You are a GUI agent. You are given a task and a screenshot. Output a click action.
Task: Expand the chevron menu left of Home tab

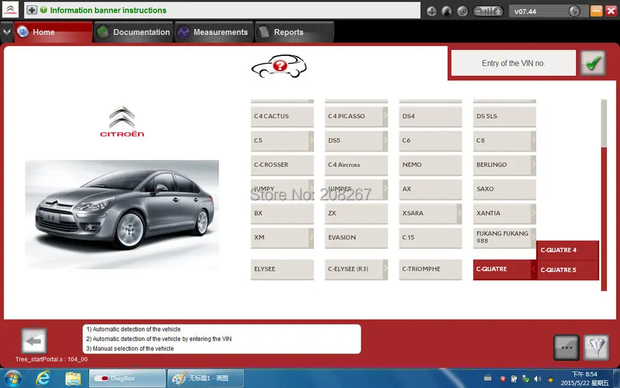(6, 31)
